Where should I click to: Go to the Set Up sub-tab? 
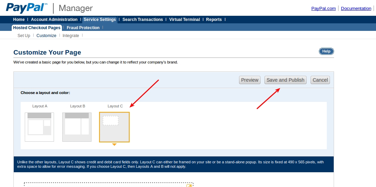point(24,36)
